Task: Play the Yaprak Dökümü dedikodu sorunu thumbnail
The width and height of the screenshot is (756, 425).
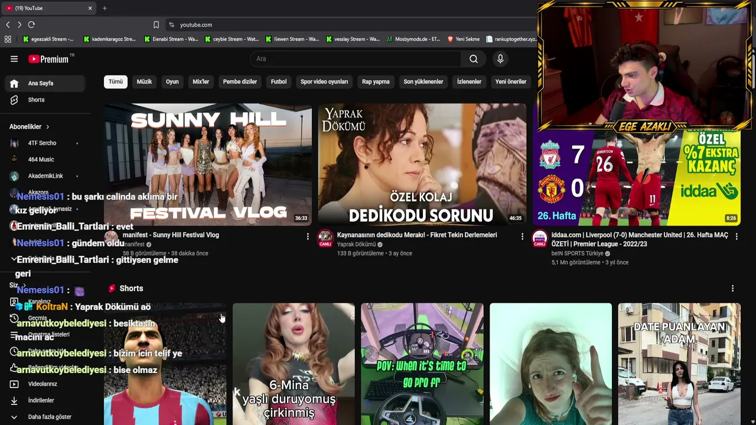Action: [x=422, y=165]
